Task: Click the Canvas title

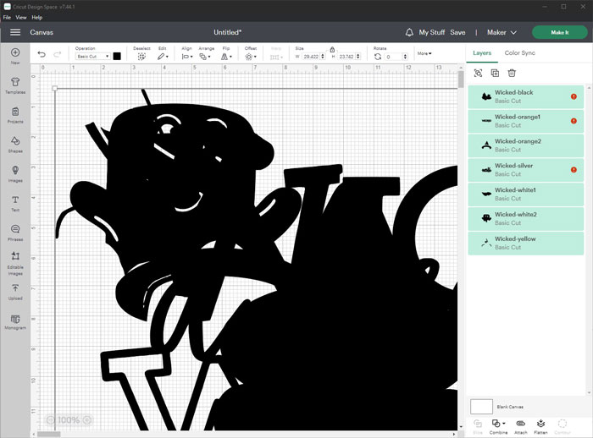Action: tap(42, 32)
